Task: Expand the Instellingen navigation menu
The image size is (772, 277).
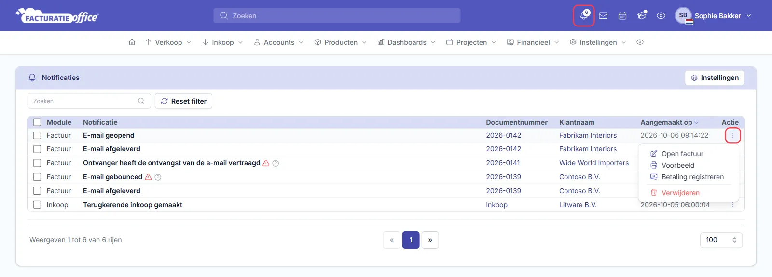Action: (x=598, y=42)
